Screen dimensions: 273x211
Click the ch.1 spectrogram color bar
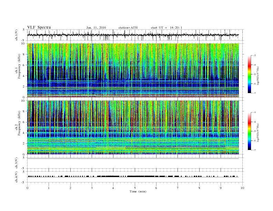coord(249,74)
